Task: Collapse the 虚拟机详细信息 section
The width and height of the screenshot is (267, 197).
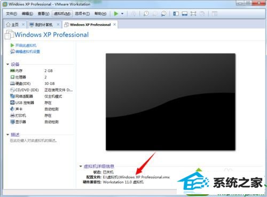Action: 81,166
